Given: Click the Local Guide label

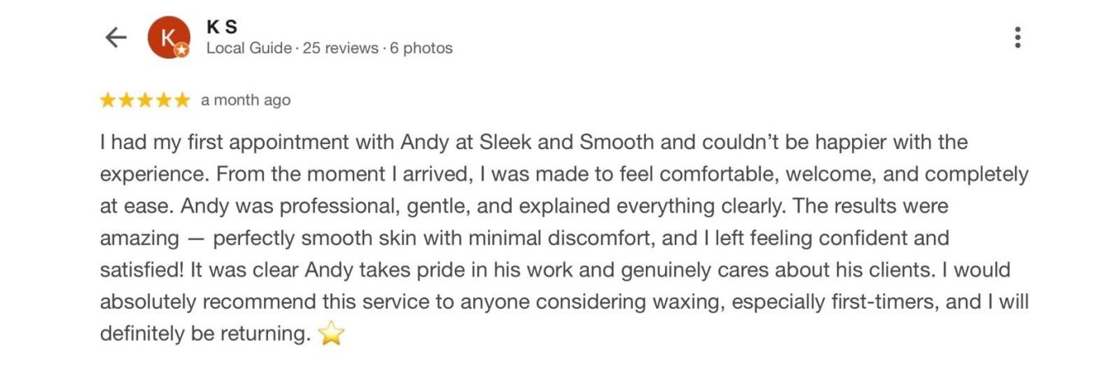Looking at the screenshot, I should click(248, 48).
